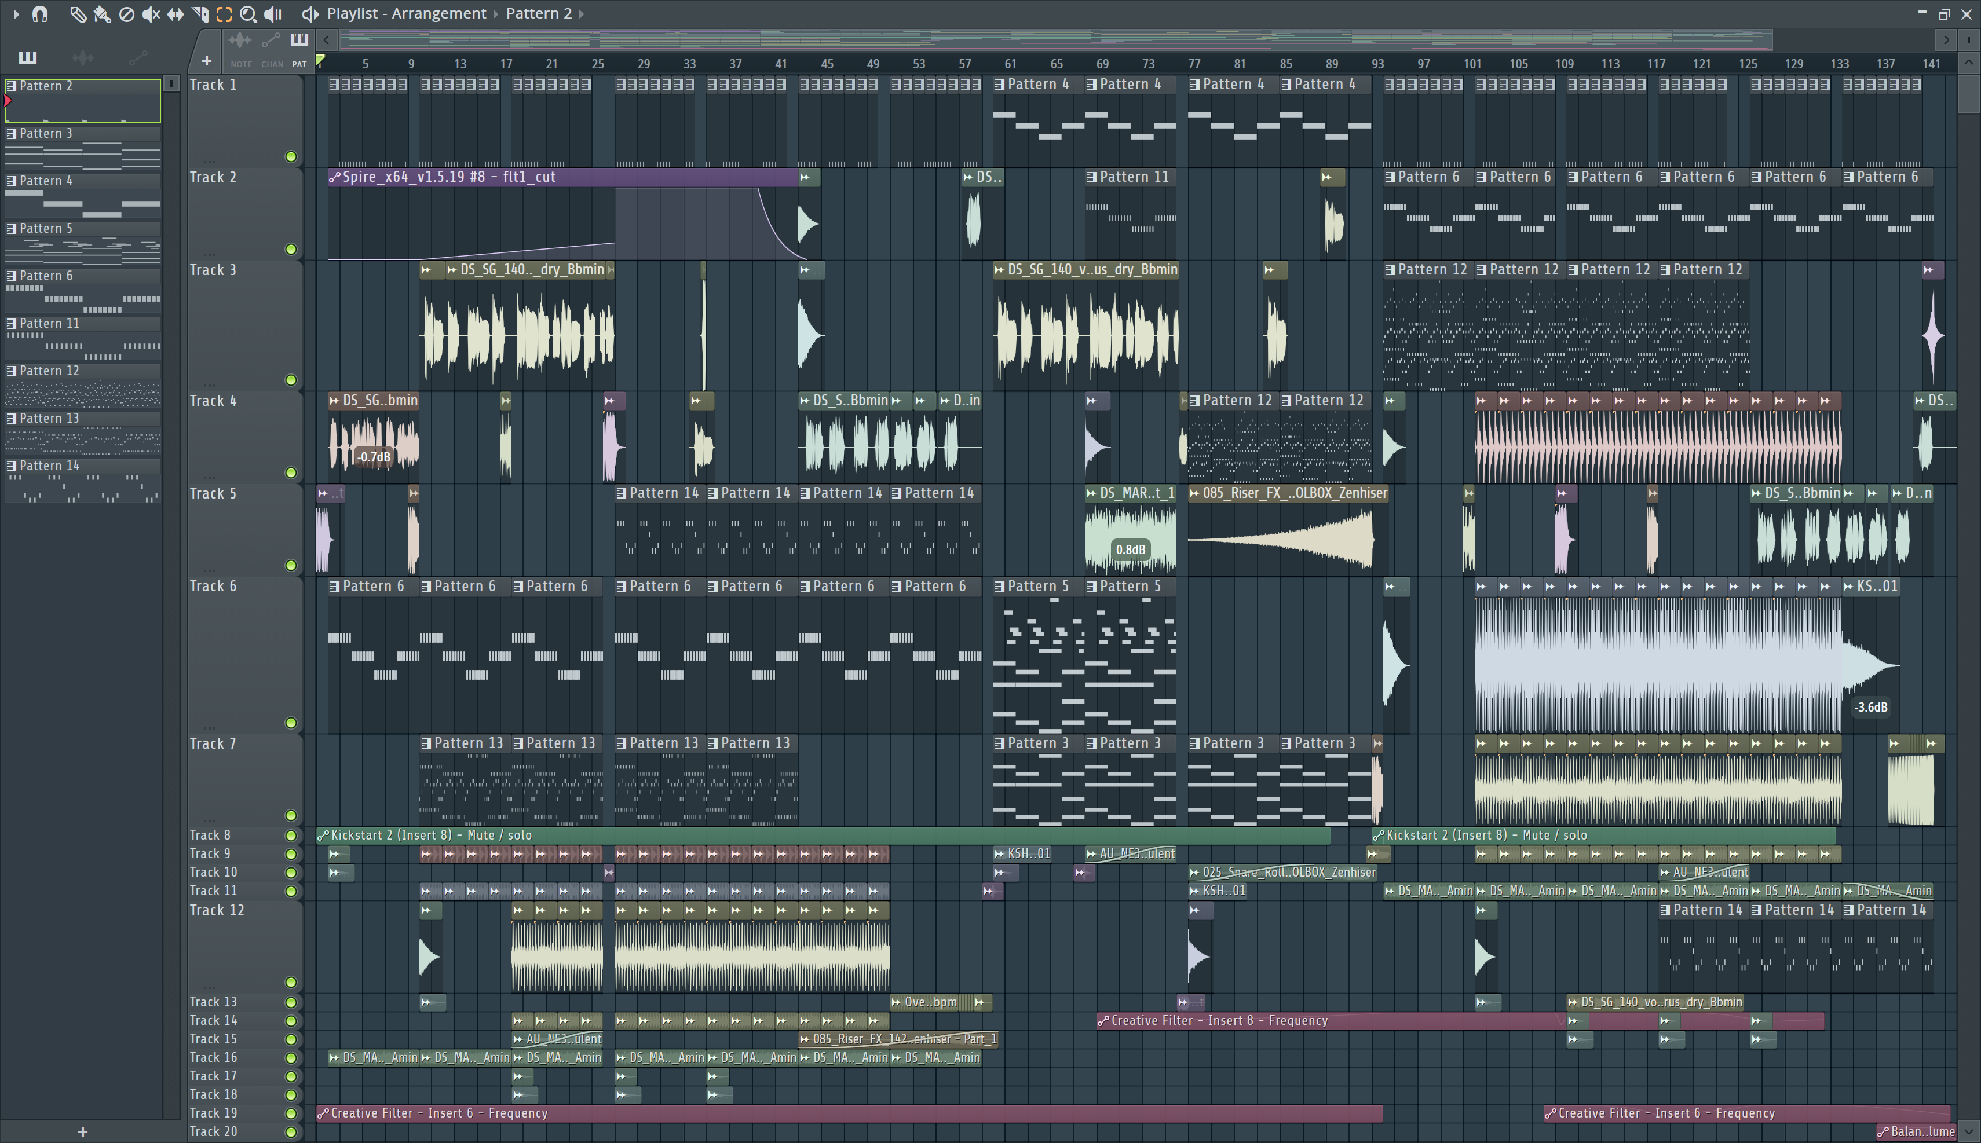
Task: Select the Slice tool
Action: pyautogui.click(x=200, y=14)
